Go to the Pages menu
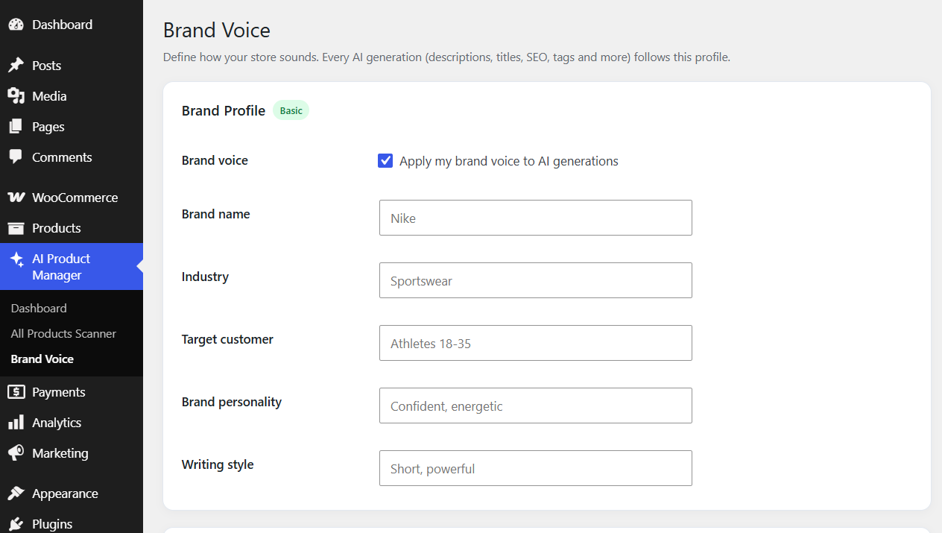The image size is (942, 533). click(x=72, y=127)
